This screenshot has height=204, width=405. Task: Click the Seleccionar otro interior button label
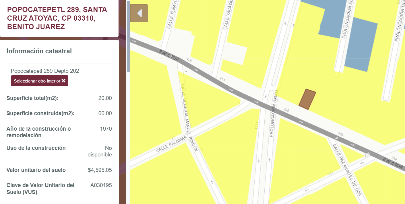point(37,81)
